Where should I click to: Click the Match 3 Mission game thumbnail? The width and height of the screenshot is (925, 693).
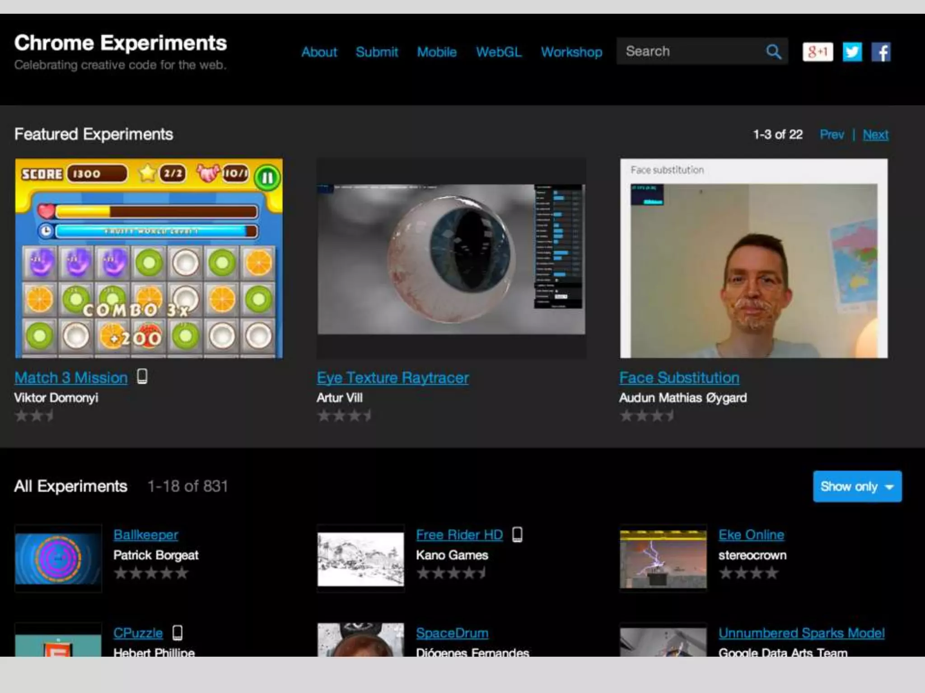[x=149, y=258]
